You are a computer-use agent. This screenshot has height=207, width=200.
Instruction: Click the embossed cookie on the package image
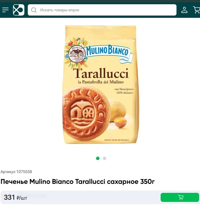(87, 113)
